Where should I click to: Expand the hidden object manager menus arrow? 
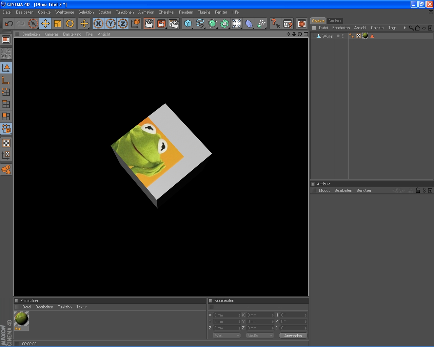point(405,28)
